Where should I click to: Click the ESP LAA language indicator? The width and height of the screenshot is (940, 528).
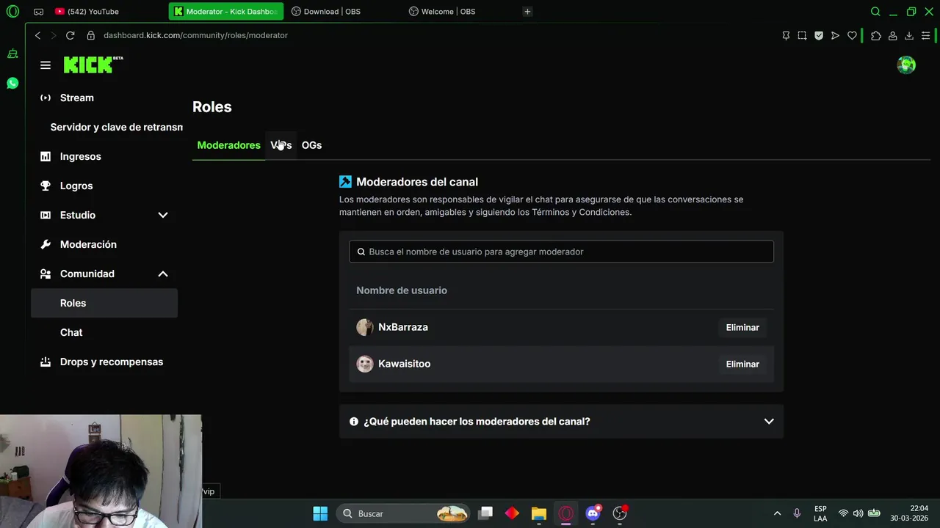820,513
